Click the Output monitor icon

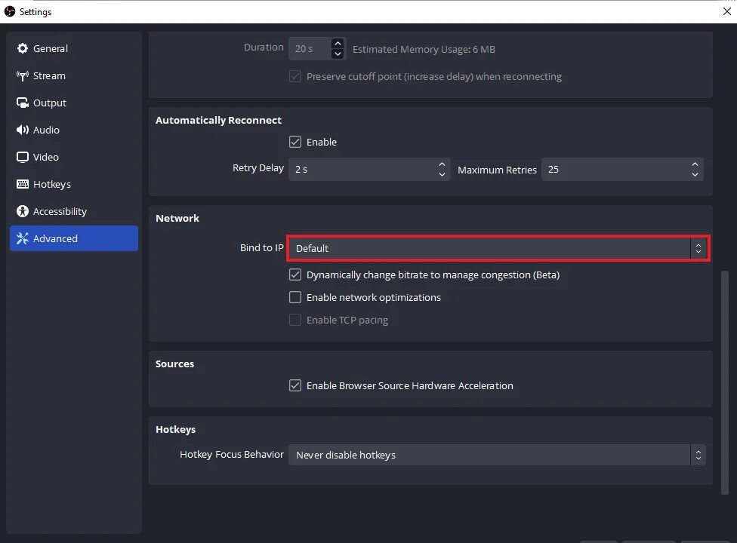(x=22, y=103)
